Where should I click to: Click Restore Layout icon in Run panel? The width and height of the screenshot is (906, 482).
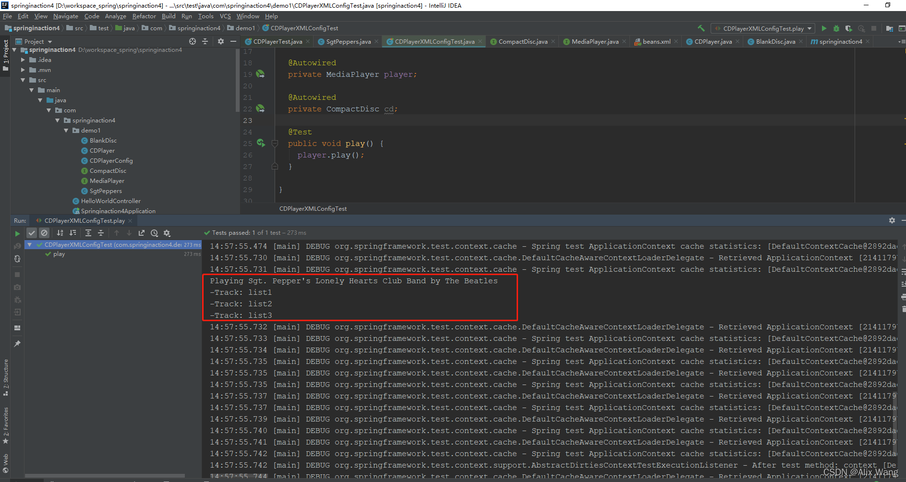(x=17, y=328)
